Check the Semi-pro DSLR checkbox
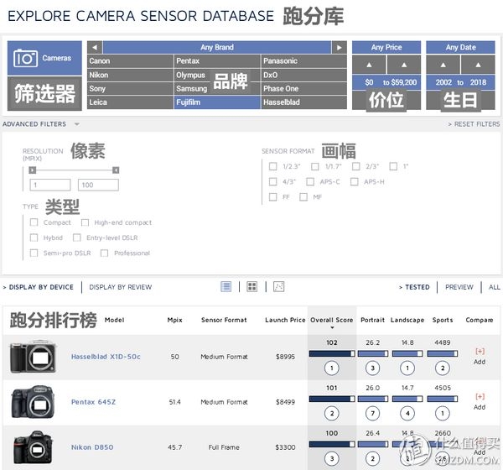Screen dimensions: 503x470 (x=34, y=253)
